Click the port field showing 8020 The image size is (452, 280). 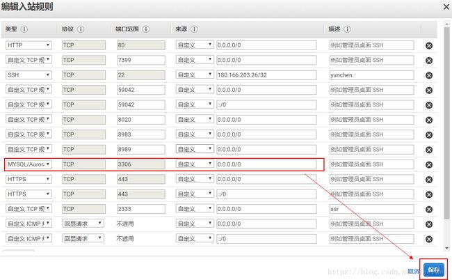click(141, 120)
